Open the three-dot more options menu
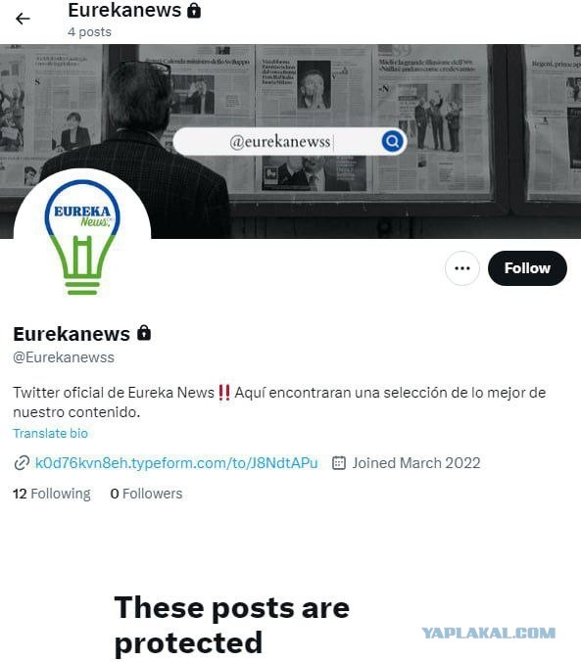 coord(462,268)
